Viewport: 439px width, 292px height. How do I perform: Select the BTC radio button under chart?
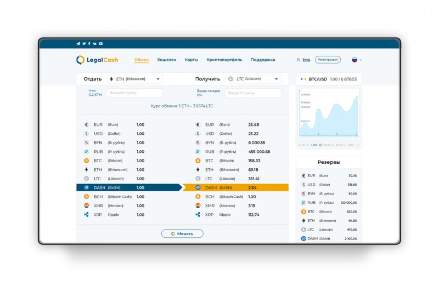pyautogui.click(x=358, y=145)
